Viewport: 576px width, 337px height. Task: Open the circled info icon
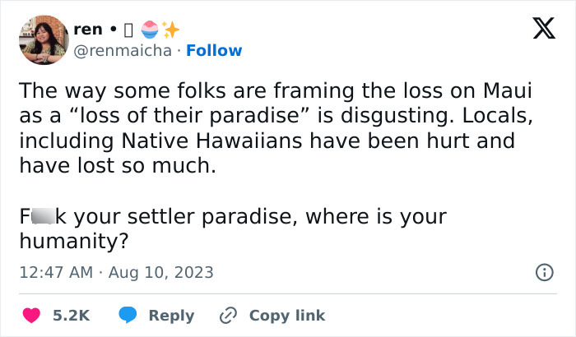(x=544, y=272)
